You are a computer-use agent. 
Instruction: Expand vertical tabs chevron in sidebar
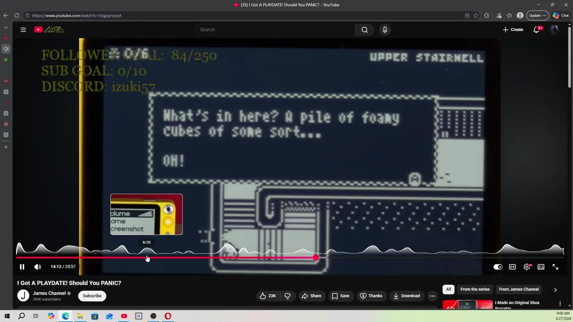pos(6,28)
